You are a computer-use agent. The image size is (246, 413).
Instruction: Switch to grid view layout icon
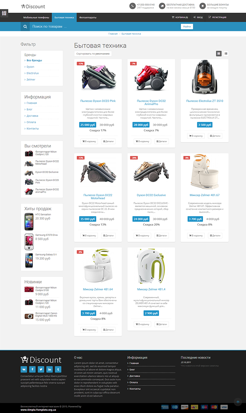(219, 54)
